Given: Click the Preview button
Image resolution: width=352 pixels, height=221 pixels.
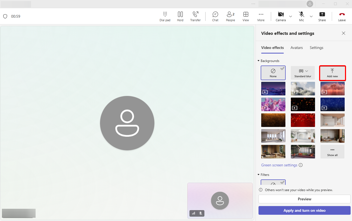Looking at the screenshot, I should point(304,199).
